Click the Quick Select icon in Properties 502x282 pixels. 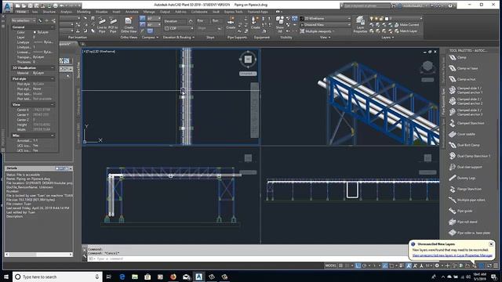tap(53, 20)
